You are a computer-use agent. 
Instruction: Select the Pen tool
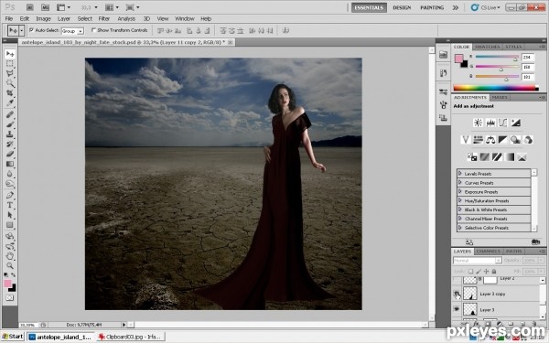[10, 196]
